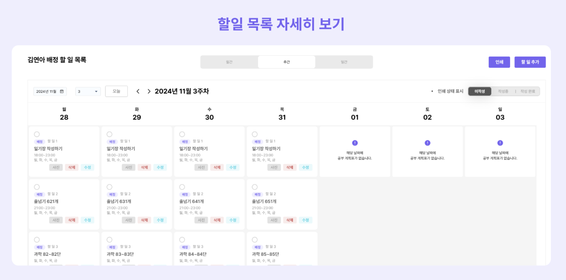Click the exclamation icon under Friday 01
Image resolution: width=566 pixels, height=280 pixels.
point(355,143)
